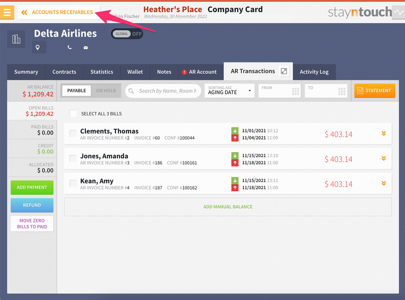Click Add Manual Balance
405x300 pixels.
228,207
